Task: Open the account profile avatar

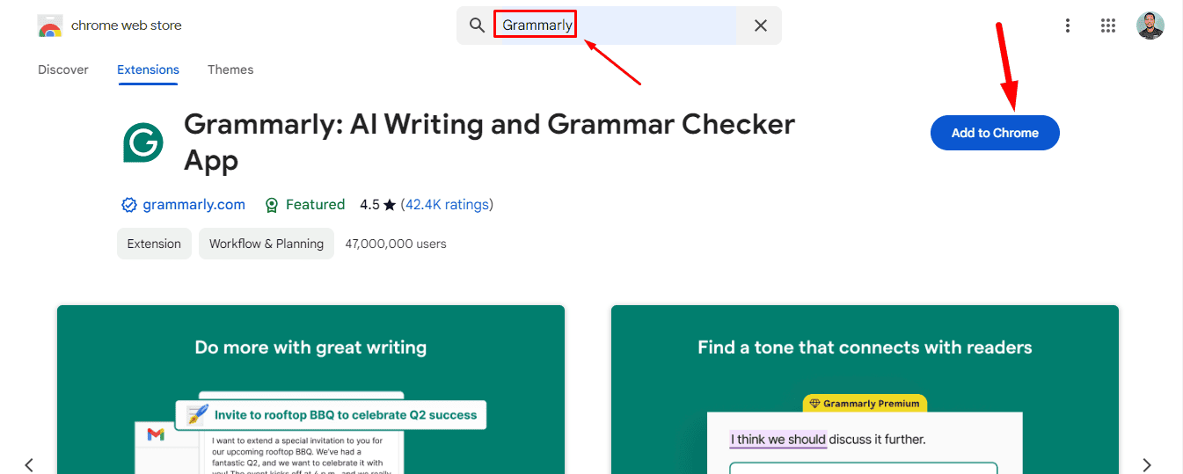Action: click(x=1150, y=26)
